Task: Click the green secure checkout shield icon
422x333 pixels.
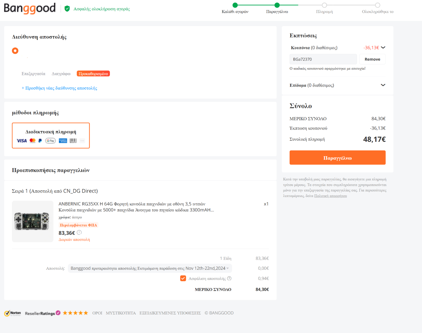Action: pyautogui.click(x=67, y=9)
